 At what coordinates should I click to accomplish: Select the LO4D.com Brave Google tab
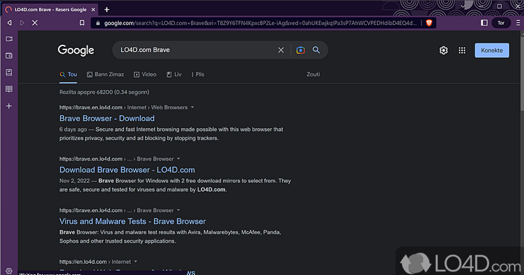click(x=51, y=10)
